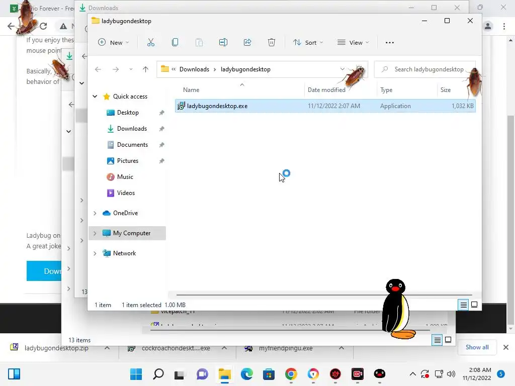Image resolution: width=515 pixels, height=386 pixels.
Task: Click the Rename icon in toolbar
Action: click(x=223, y=42)
